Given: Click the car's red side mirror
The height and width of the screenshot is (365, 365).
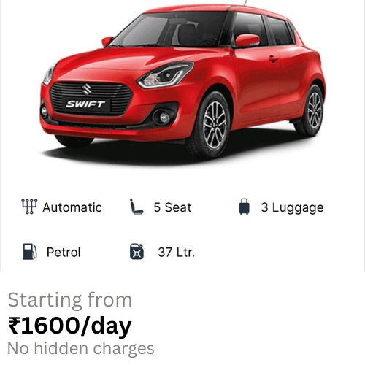Looking at the screenshot, I should [x=247, y=41].
